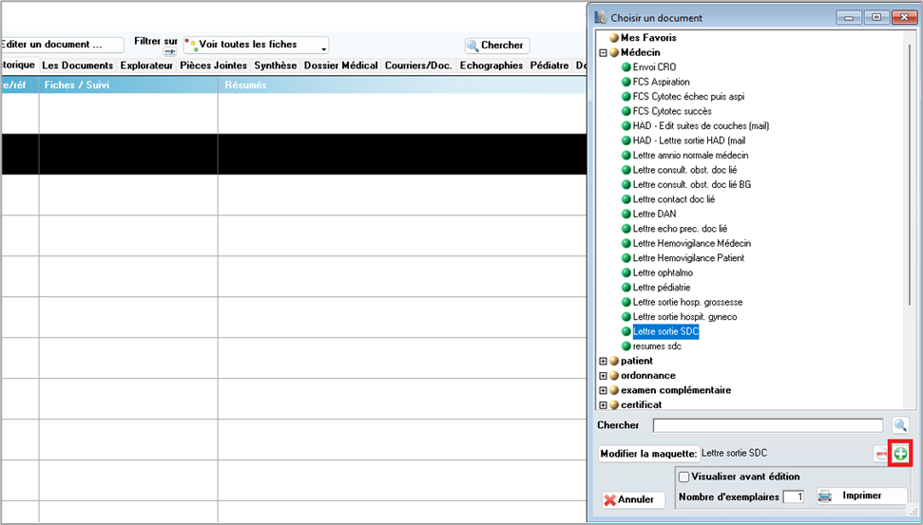This screenshot has height=525, width=923.
Task: Select Lettre Hemovigilance Patient
Action: pyautogui.click(x=689, y=258)
